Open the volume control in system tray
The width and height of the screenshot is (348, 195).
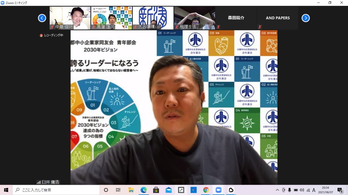point(302,190)
